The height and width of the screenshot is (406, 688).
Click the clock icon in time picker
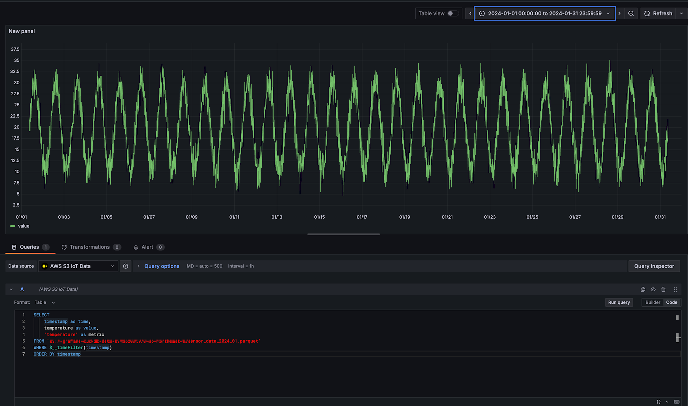pyautogui.click(x=482, y=13)
